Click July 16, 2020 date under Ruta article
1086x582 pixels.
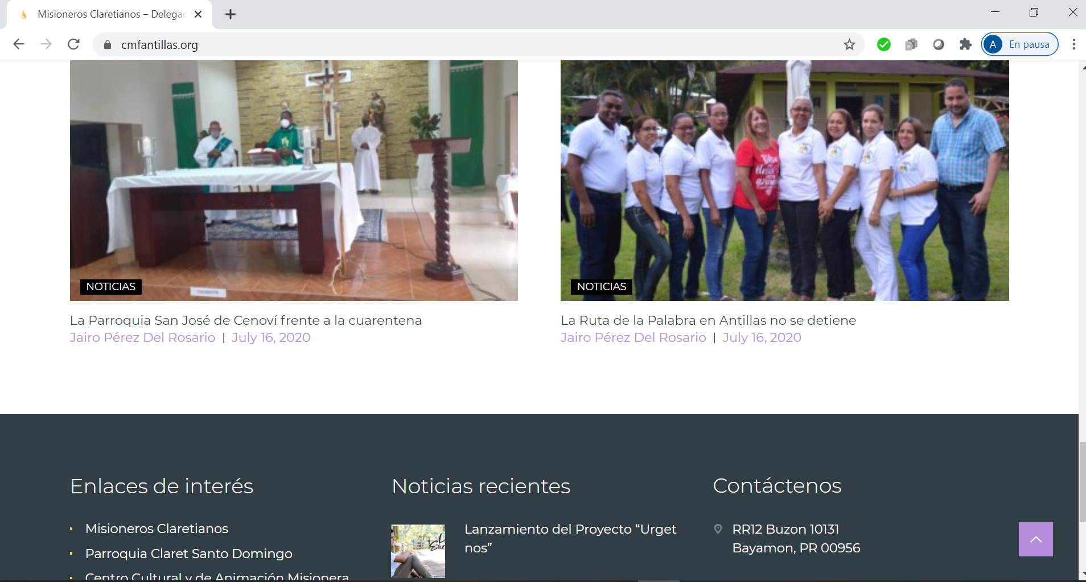762,337
